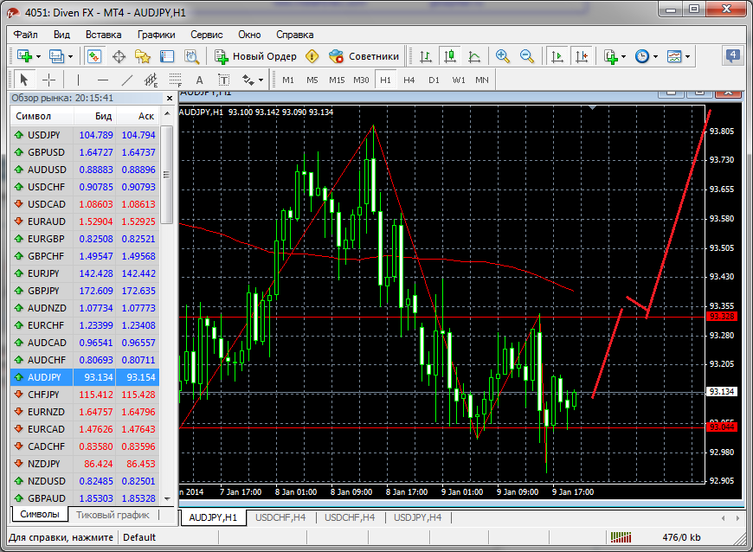Select the Text tool
This screenshot has height=552, width=753.
pyautogui.click(x=200, y=80)
